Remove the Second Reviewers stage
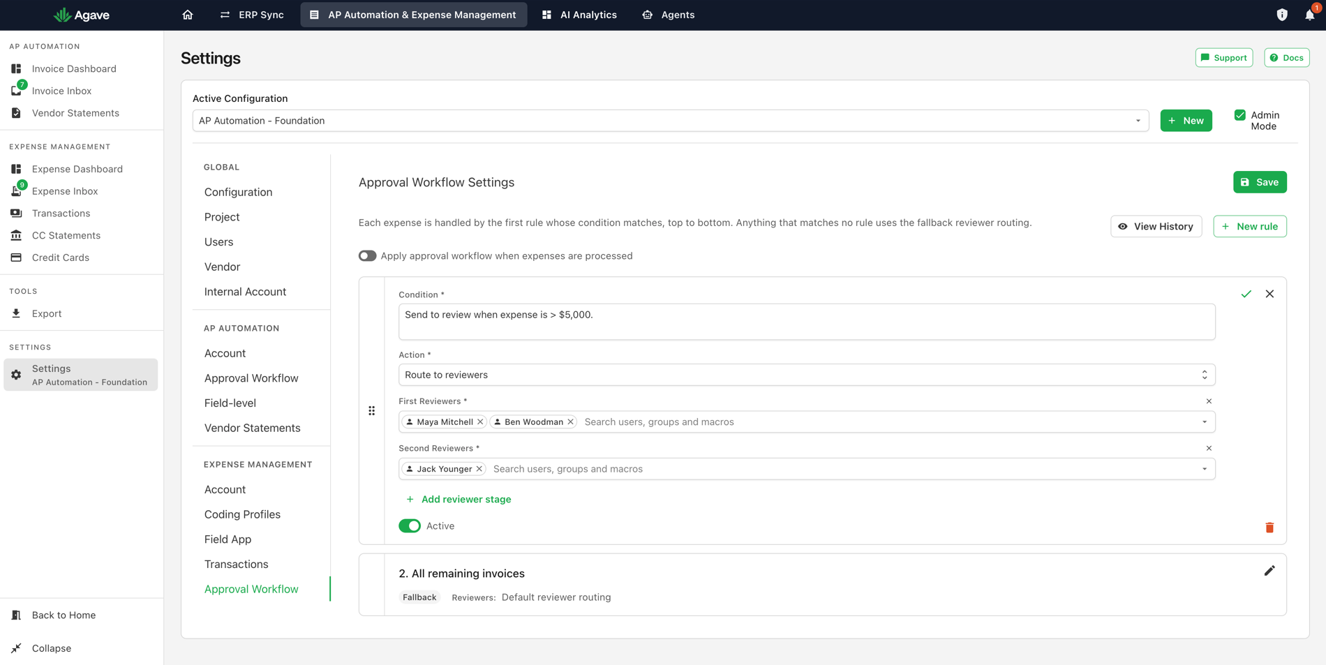Image resolution: width=1326 pixels, height=665 pixels. click(x=1209, y=448)
